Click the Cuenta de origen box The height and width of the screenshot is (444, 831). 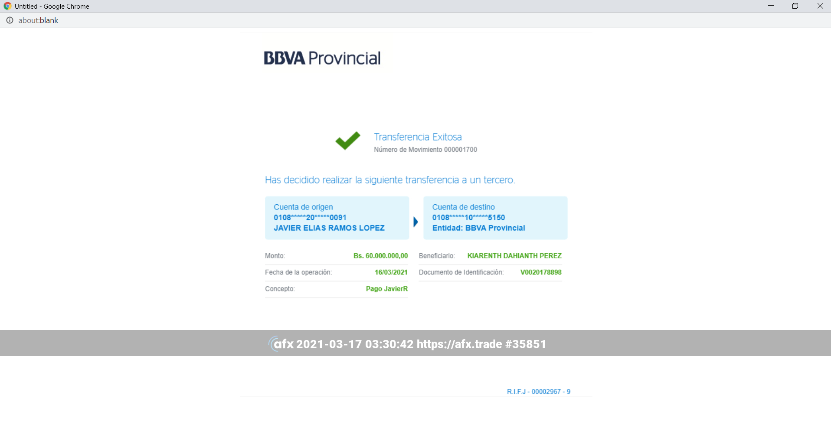pyautogui.click(x=337, y=218)
